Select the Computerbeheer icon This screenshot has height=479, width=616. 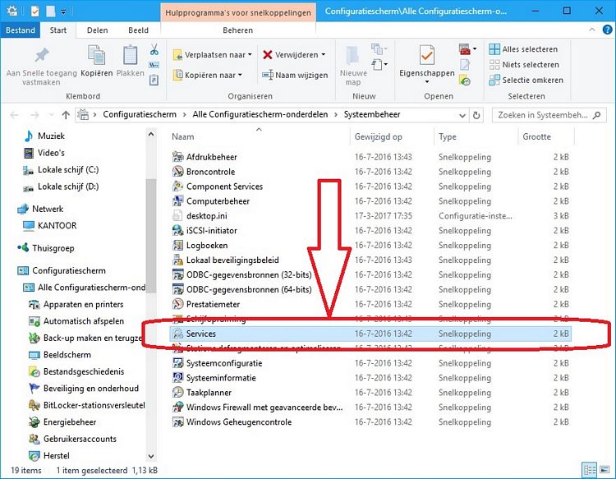click(177, 200)
